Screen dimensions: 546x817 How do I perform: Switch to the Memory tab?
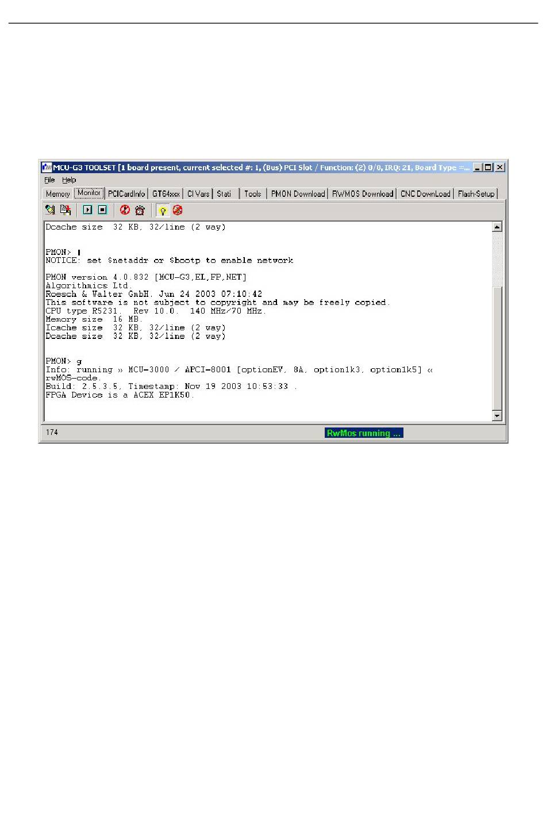58,194
